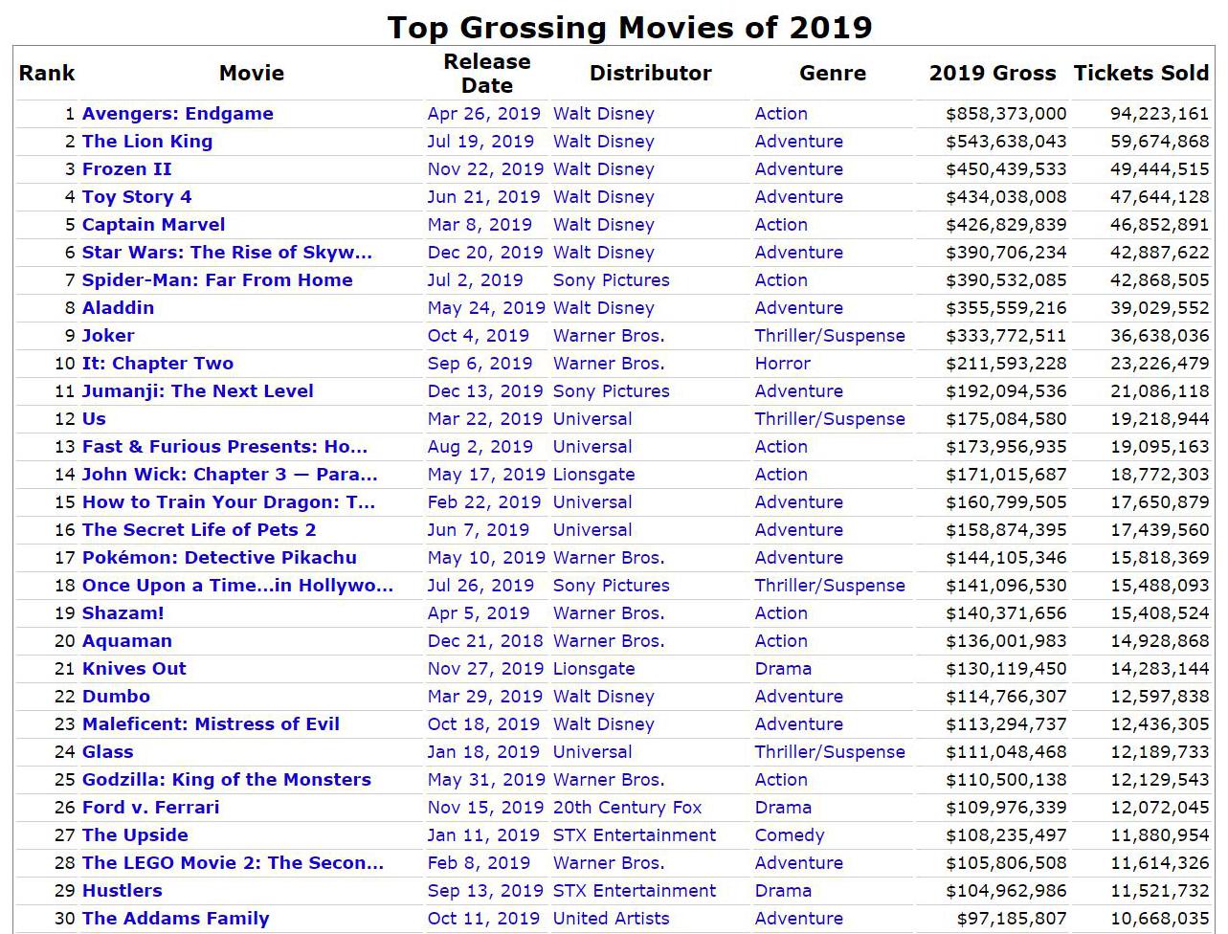Screen dimensions: 1228x934
Task: Open the Ford v. Ferrari link
Action: (x=151, y=807)
